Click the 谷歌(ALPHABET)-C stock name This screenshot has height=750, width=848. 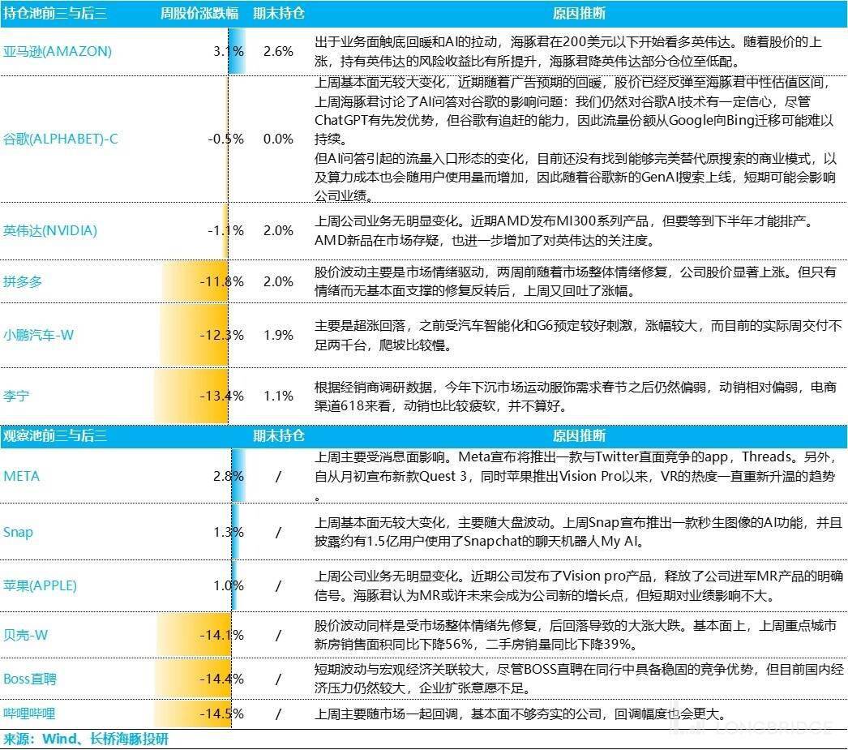(x=61, y=139)
